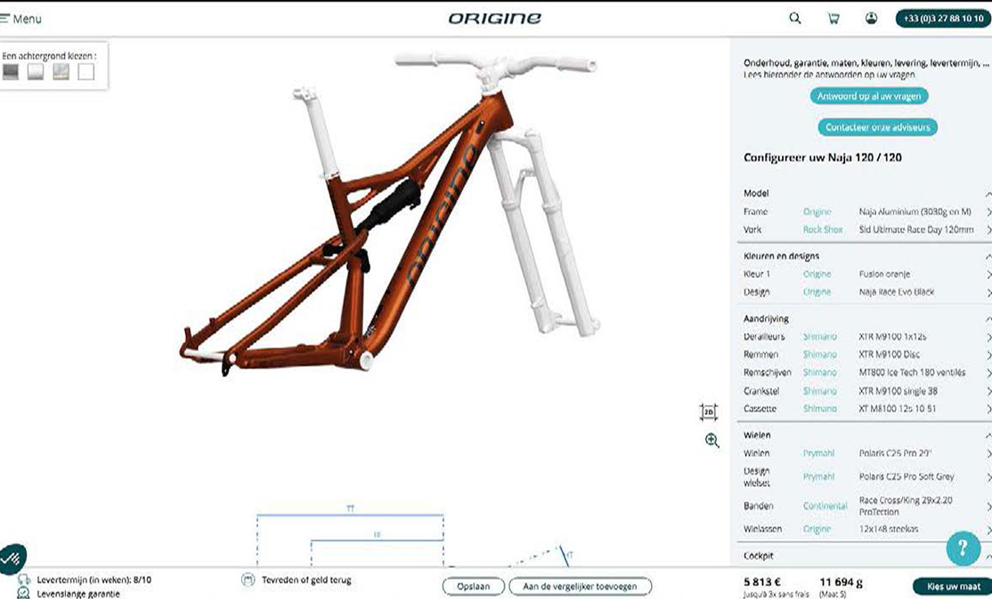Click the zoom-in magnifier icon

[x=711, y=441]
